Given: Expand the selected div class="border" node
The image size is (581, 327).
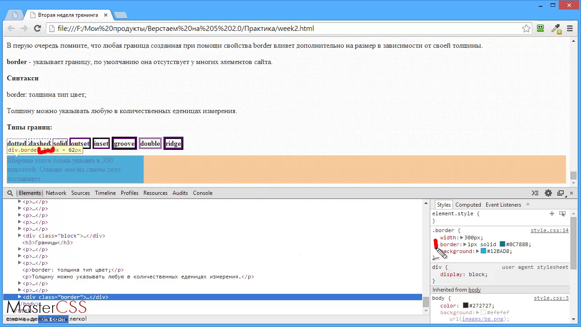Looking at the screenshot, I should coord(20,297).
